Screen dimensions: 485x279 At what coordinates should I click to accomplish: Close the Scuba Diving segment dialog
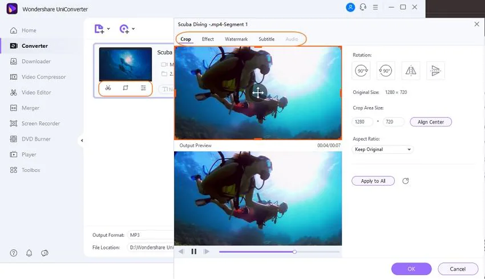[x=476, y=24]
